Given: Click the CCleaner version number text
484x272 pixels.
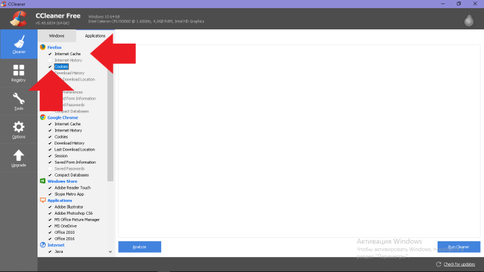Looking at the screenshot, I should pyautogui.click(x=52, y=23).
